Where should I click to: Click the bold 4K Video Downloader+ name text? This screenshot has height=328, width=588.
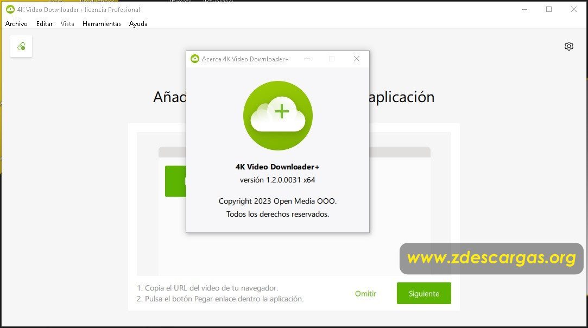pos(277,167)
